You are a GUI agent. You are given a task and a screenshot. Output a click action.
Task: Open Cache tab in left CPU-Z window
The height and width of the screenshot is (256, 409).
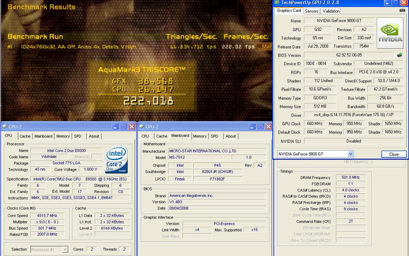pyautogui.click(x=25, y=136)
